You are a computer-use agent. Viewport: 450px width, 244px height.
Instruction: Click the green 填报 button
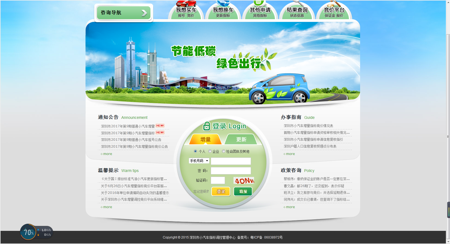243,191
